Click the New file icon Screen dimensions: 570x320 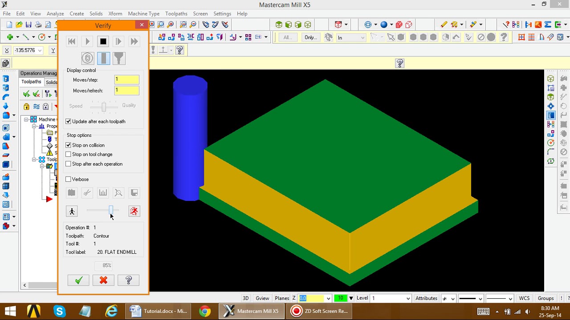click(8, 25)
